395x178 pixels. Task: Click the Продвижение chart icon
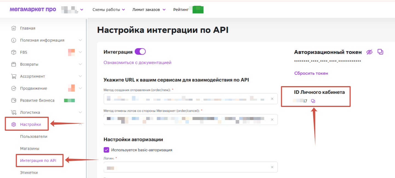[x=13, y=88]
